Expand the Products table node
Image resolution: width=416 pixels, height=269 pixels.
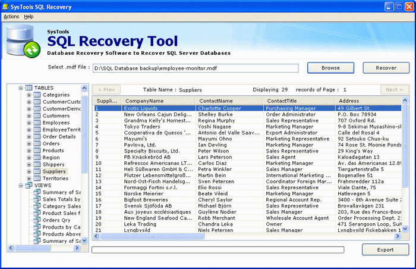(29, 151)
